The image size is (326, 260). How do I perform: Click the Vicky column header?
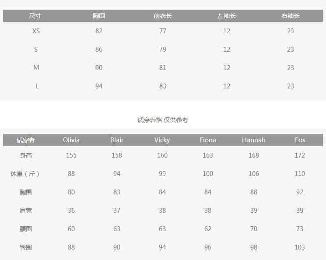[162, 140]
